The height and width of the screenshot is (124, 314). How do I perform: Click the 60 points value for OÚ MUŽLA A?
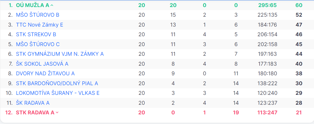click(299, 5)
